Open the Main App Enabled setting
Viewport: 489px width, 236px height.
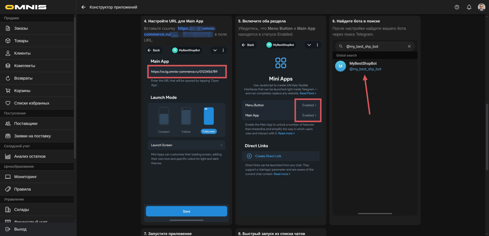tap(309, 115)
